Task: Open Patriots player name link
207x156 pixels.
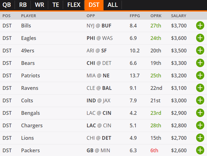Action: [30, 76]
